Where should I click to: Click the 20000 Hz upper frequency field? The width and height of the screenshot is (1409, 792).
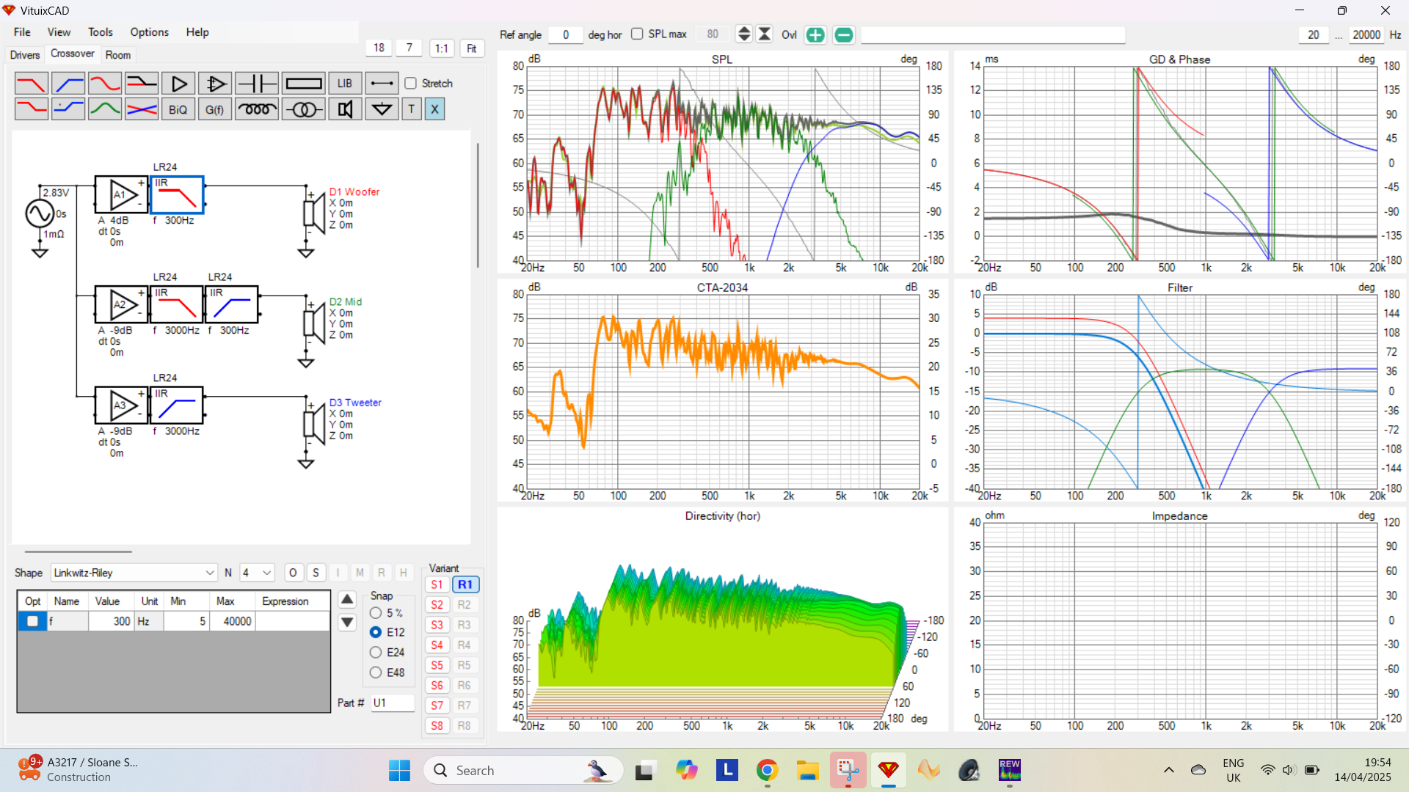coord(1366,34)
